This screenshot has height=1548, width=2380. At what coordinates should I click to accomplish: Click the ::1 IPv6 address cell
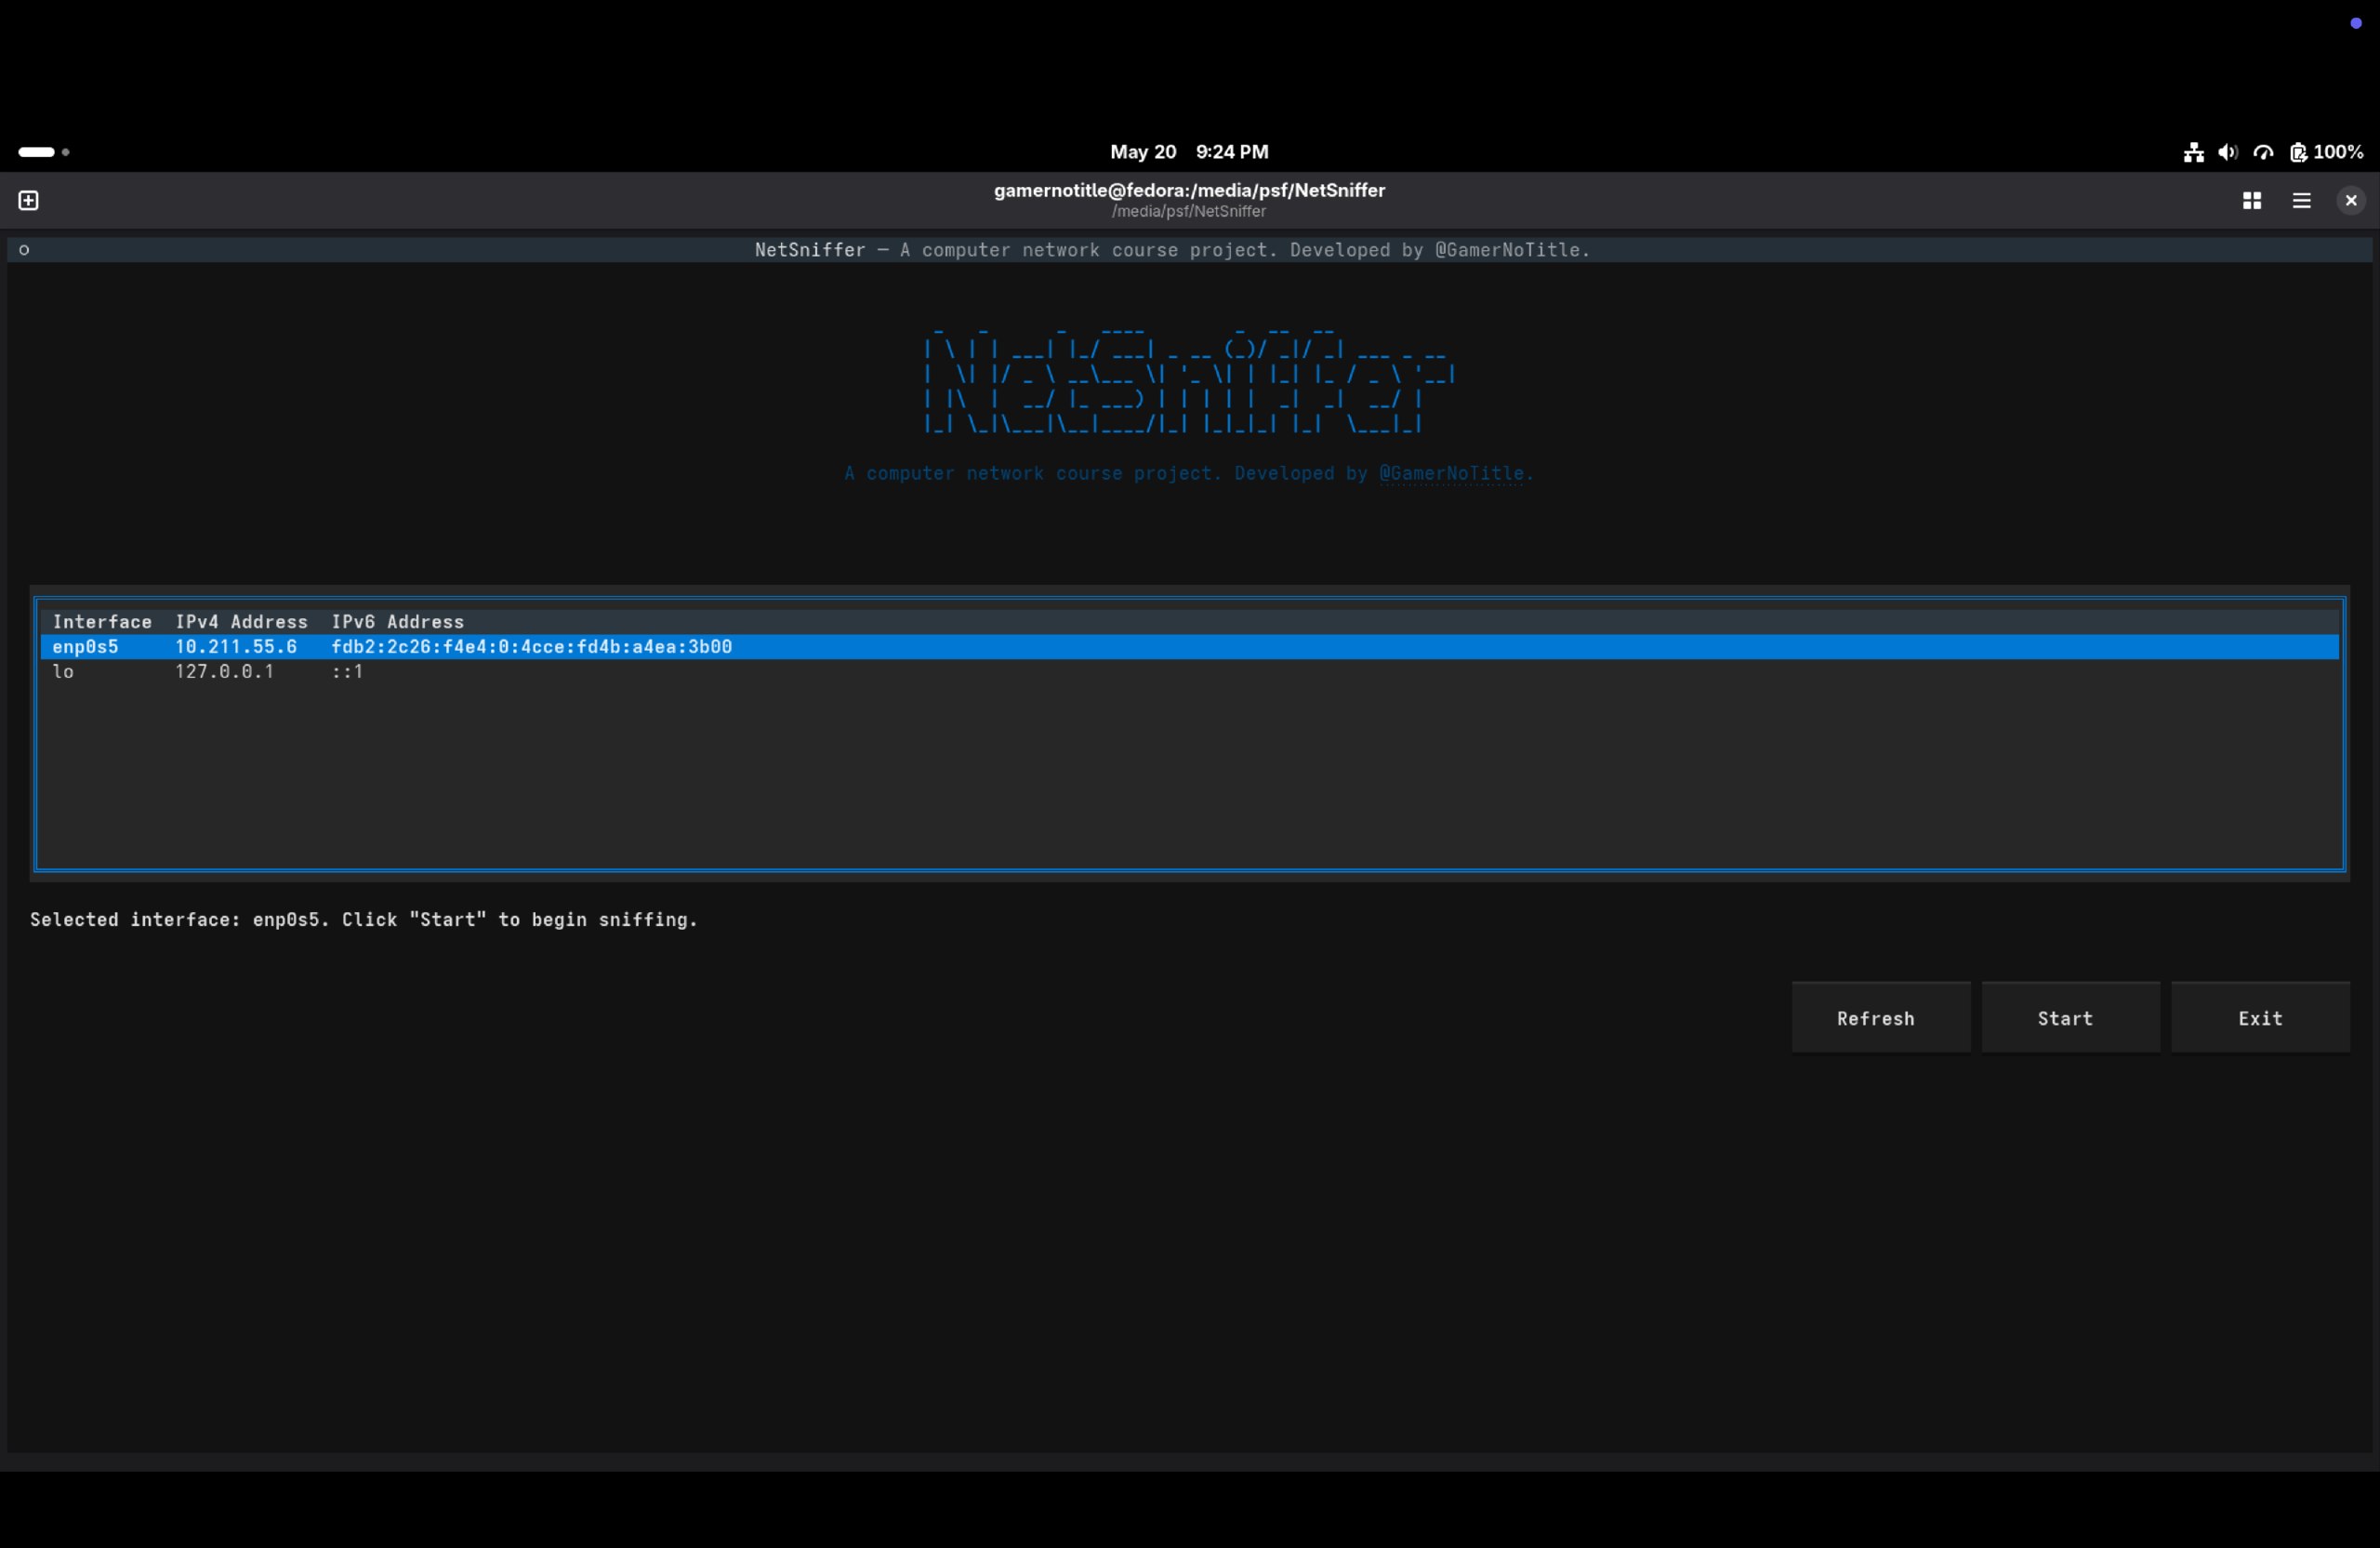click(347, 672)
